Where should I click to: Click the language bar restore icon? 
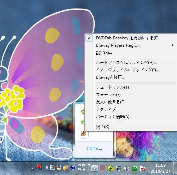point(88,165)
